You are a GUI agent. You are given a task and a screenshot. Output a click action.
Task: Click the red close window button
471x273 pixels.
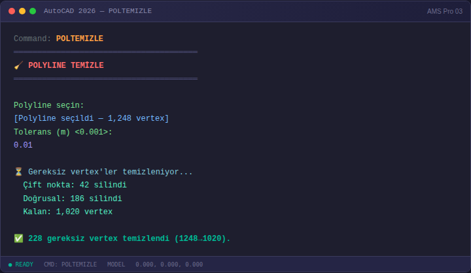tap(12, 11)
